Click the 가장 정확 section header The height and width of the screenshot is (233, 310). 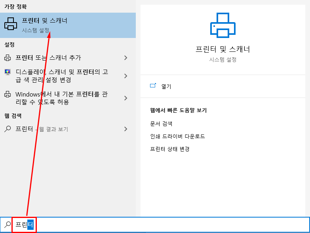pyautogui.click(x=15, y=7)
